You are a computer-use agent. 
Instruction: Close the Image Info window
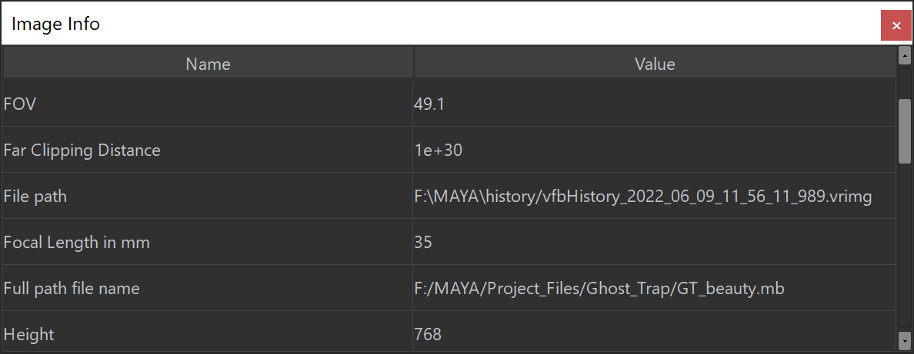pyautogui.click(x=896, y=25)
